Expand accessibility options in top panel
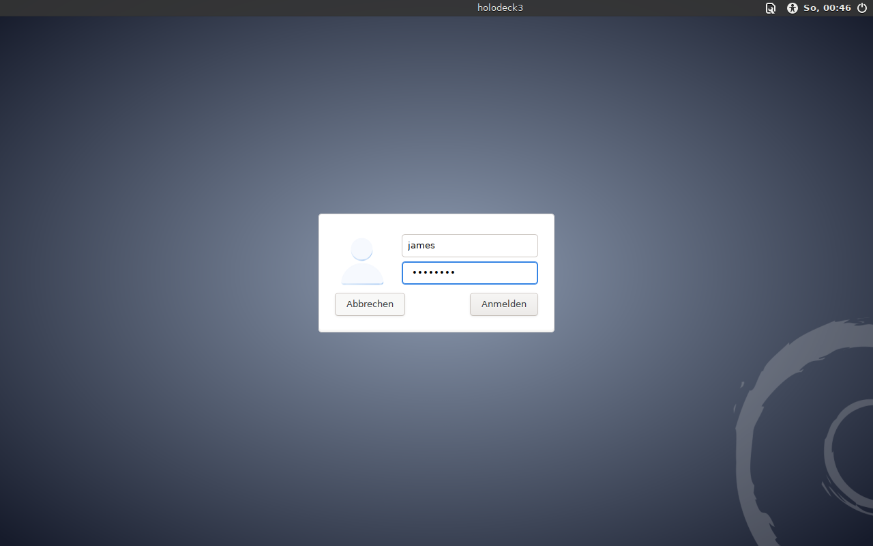Viewport: 873px width, 546px height. 792,8
